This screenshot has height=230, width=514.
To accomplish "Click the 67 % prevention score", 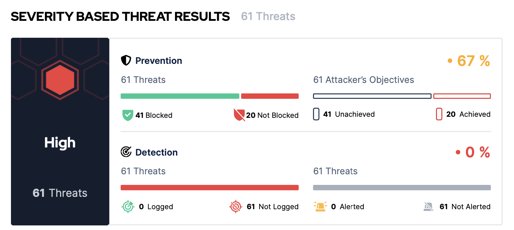I will (x=473, y=61).
